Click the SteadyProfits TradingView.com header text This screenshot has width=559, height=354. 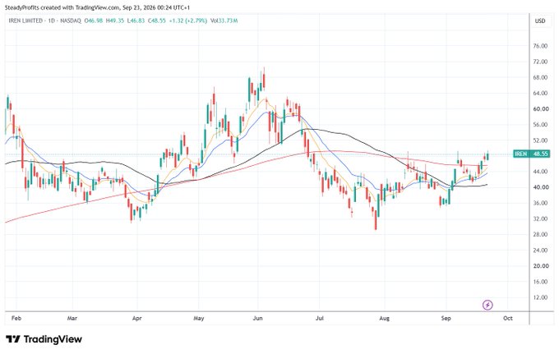97,7
